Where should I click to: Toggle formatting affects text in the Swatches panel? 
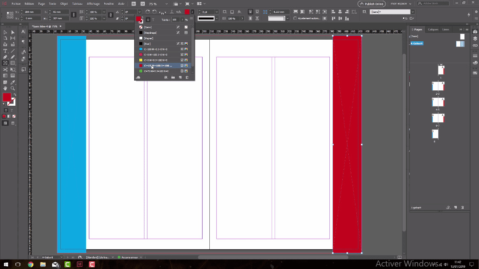[x=153, y=20]
